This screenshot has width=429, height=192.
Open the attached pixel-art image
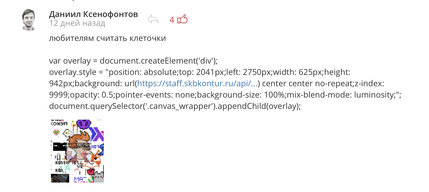pyautogui.click(x=76, y=150)
